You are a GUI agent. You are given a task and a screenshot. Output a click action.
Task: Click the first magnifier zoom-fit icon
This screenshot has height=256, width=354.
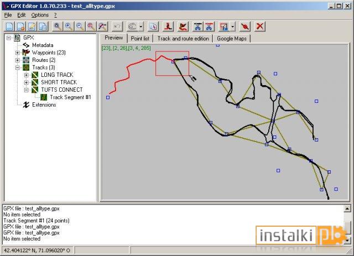pyautogui.click(x=58, y=27)
